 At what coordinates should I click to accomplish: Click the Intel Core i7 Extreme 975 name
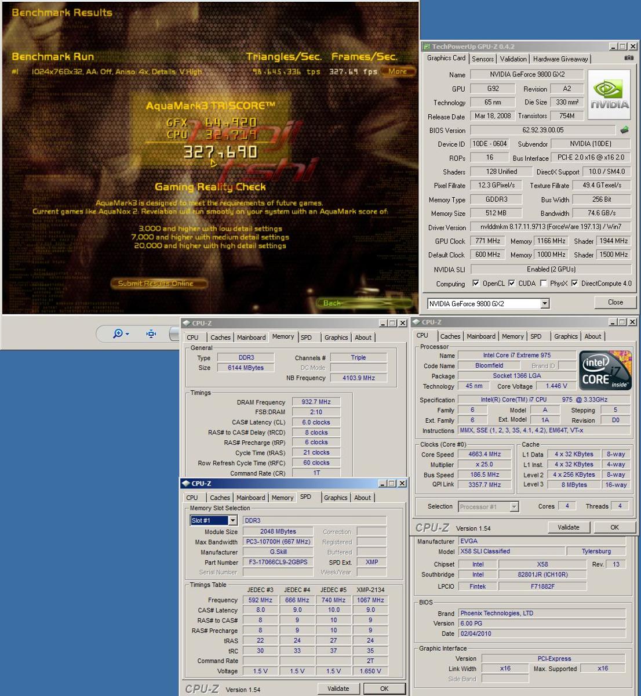[517, 355]
